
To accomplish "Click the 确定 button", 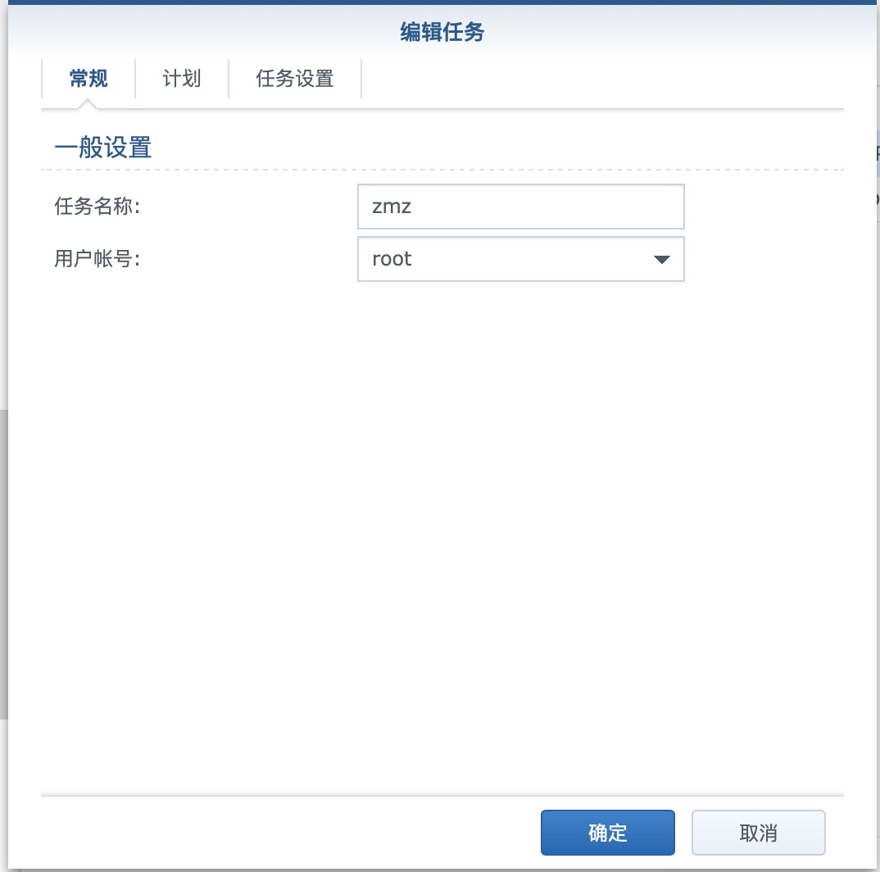I will [608, 833].
